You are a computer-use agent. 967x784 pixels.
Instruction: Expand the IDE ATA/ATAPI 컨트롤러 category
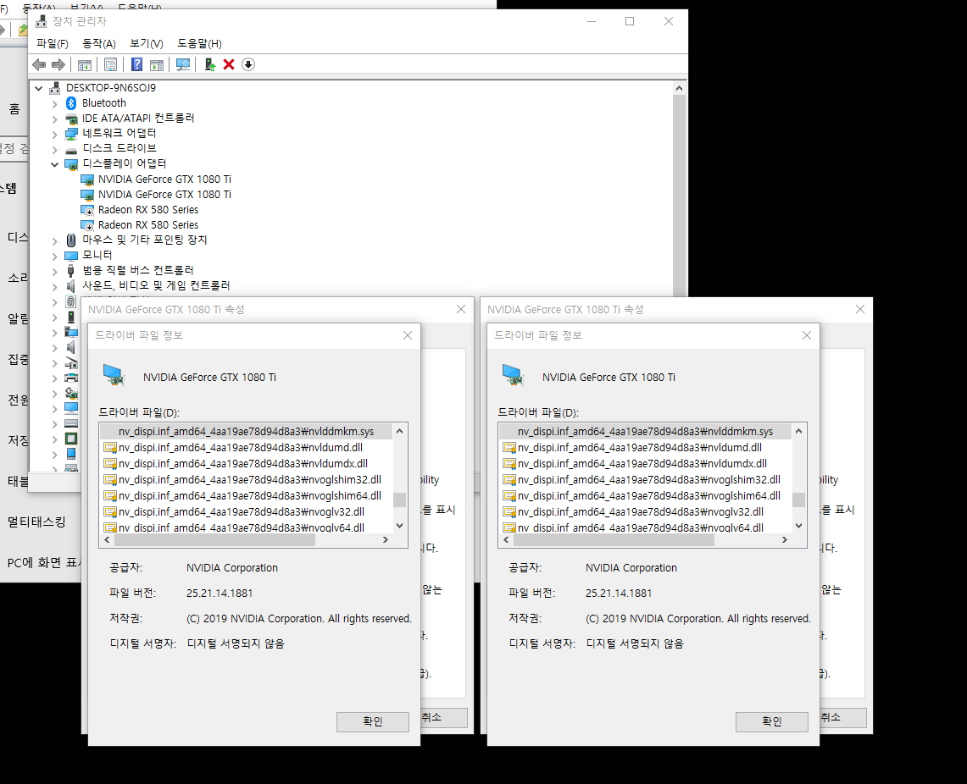pos(55,119)
